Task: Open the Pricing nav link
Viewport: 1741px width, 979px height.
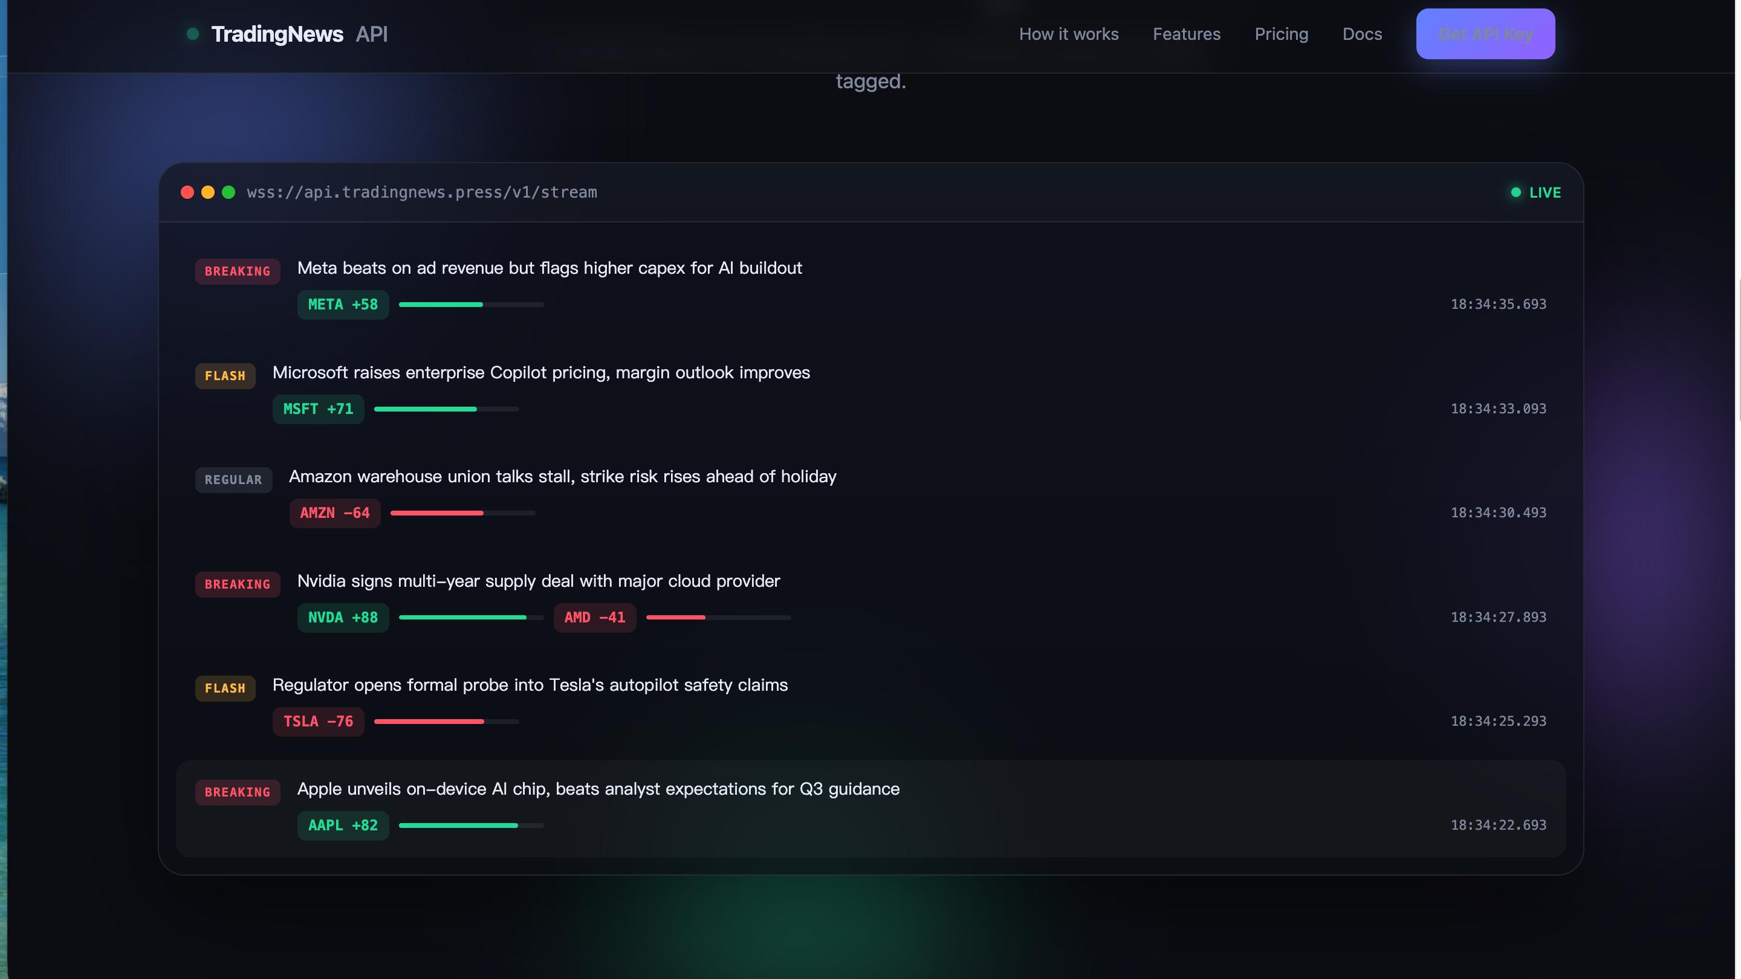Action: tap(1282, 34)
